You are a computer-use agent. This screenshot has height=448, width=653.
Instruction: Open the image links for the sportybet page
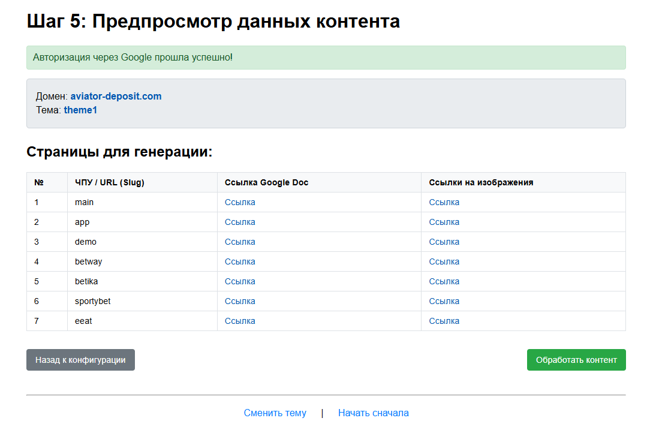(x=444, y=301)
